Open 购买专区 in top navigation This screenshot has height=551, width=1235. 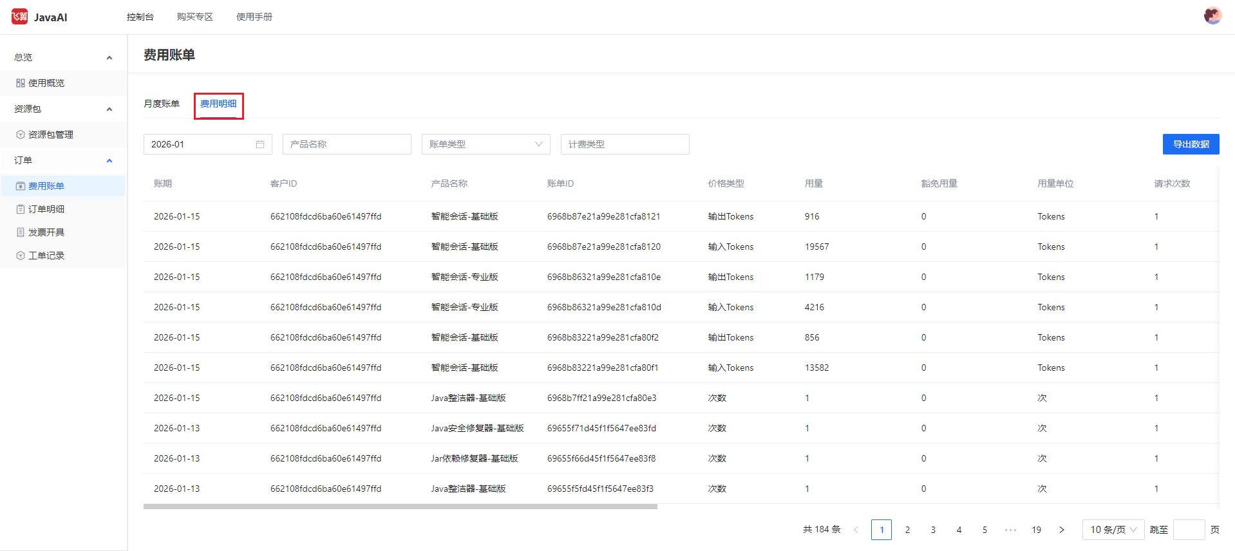194,17
